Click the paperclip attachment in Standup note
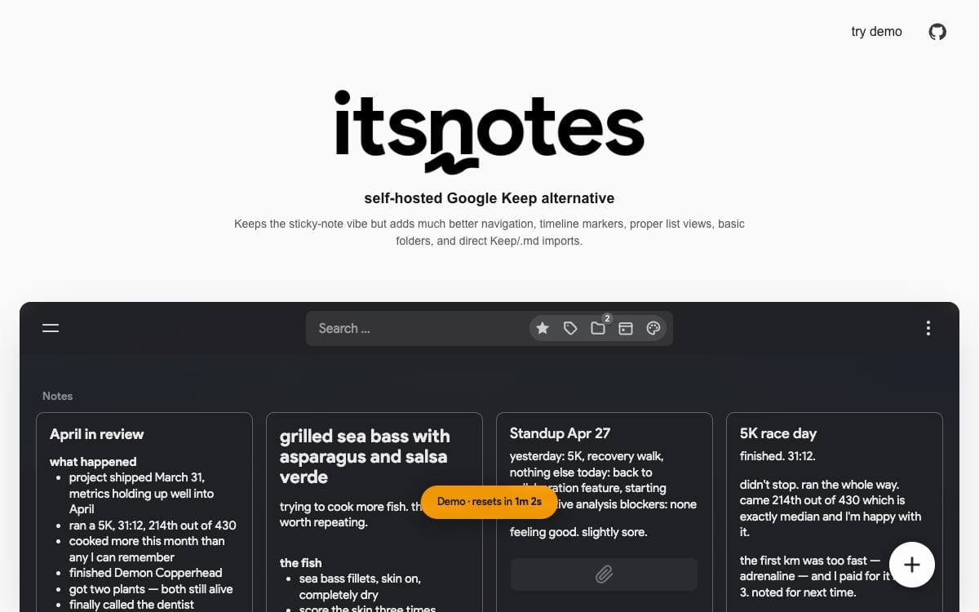 pos(604,574)
